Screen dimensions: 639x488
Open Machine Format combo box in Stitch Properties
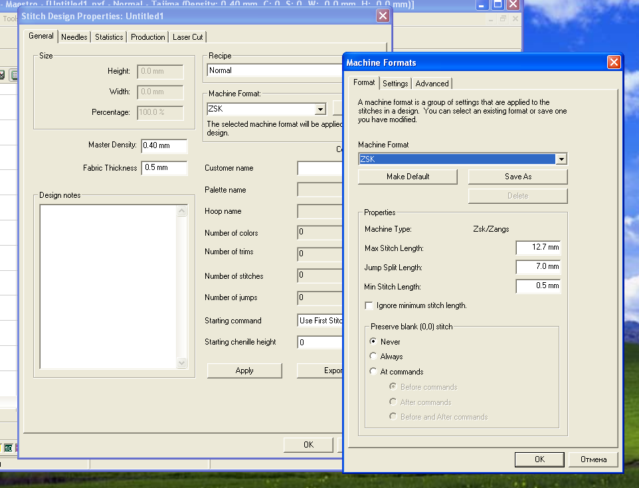click(320, 109)
